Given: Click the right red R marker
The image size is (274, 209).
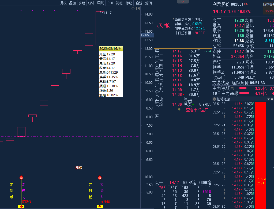Looking at the screenshot, I should (x=100, y=178).
